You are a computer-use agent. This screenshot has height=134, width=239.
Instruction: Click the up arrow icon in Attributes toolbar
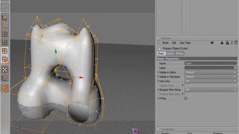(x=222, y=43)
